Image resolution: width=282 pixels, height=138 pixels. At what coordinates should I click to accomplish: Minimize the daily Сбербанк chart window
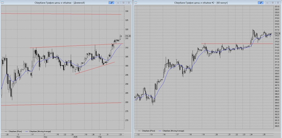[x=118, y=3]
